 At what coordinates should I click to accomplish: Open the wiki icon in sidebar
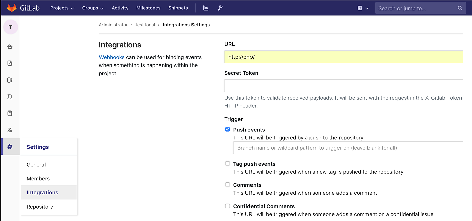coord(10,113)
